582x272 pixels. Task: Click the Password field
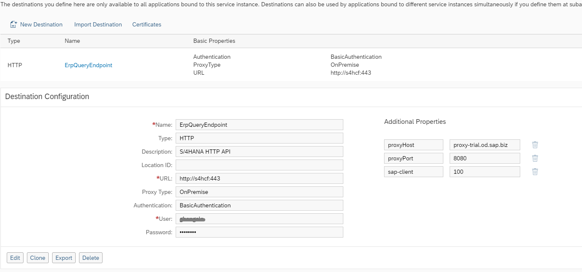[259, 232]
